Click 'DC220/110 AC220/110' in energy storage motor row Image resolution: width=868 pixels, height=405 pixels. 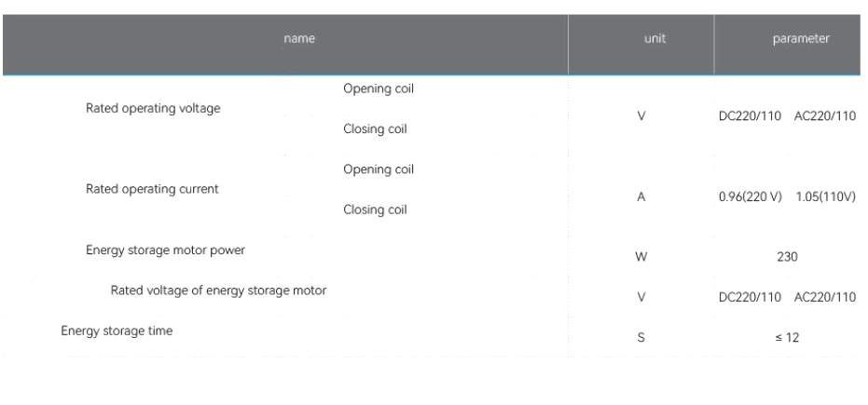pos(787,297)
